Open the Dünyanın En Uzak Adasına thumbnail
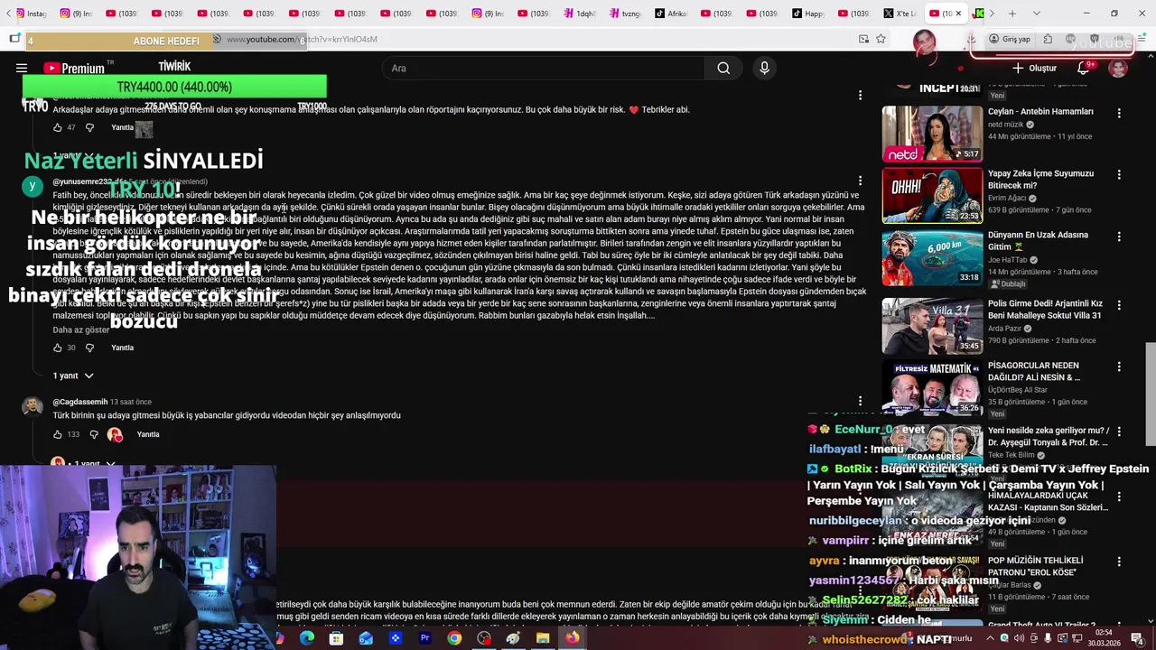The width and height of the screenshot is (1156, 650). pyautogui.click(x=932, y=257)
